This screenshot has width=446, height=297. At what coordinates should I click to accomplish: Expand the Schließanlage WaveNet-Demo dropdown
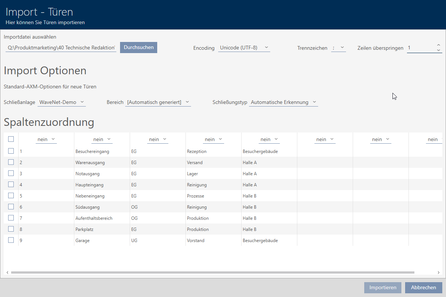[62, 102]
